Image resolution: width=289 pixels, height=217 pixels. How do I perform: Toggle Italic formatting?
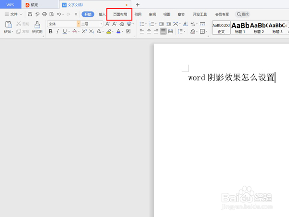[58, 31]
